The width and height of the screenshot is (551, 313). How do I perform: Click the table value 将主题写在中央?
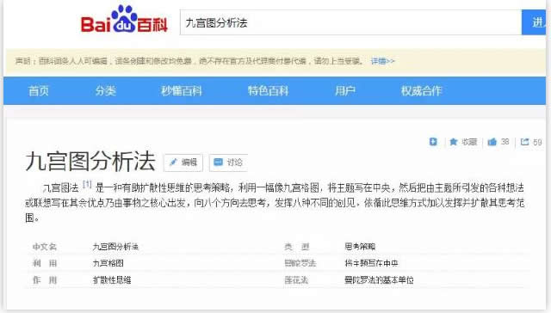pos(371,263)
